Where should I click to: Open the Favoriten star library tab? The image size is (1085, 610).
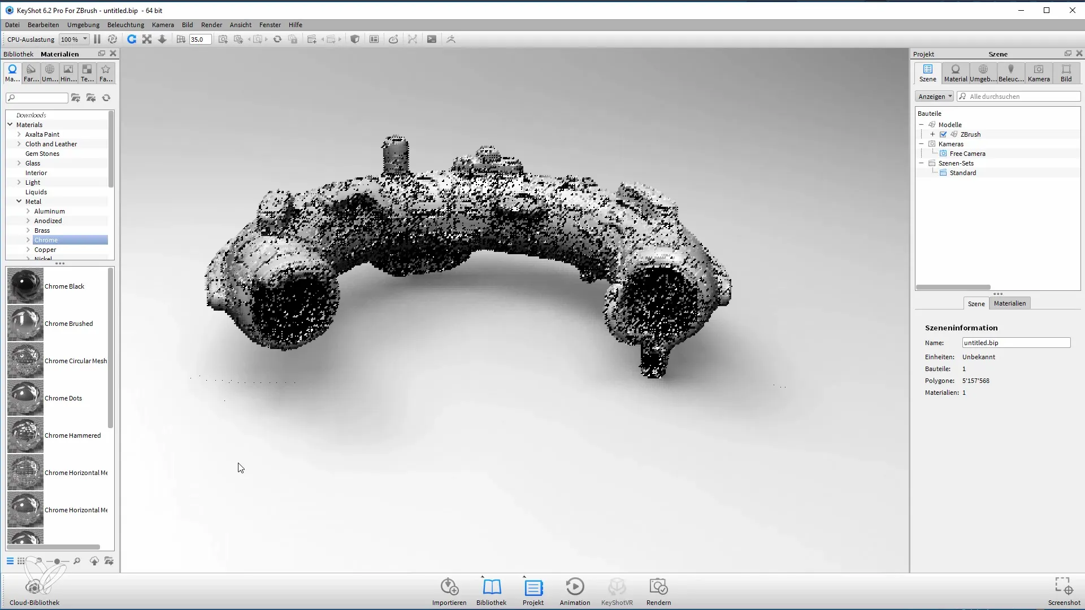(106, 73)
